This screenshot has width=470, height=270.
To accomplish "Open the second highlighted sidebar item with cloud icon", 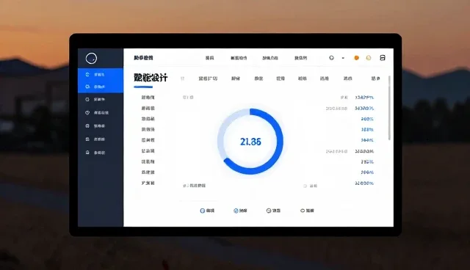I will (x=101, y=87).
